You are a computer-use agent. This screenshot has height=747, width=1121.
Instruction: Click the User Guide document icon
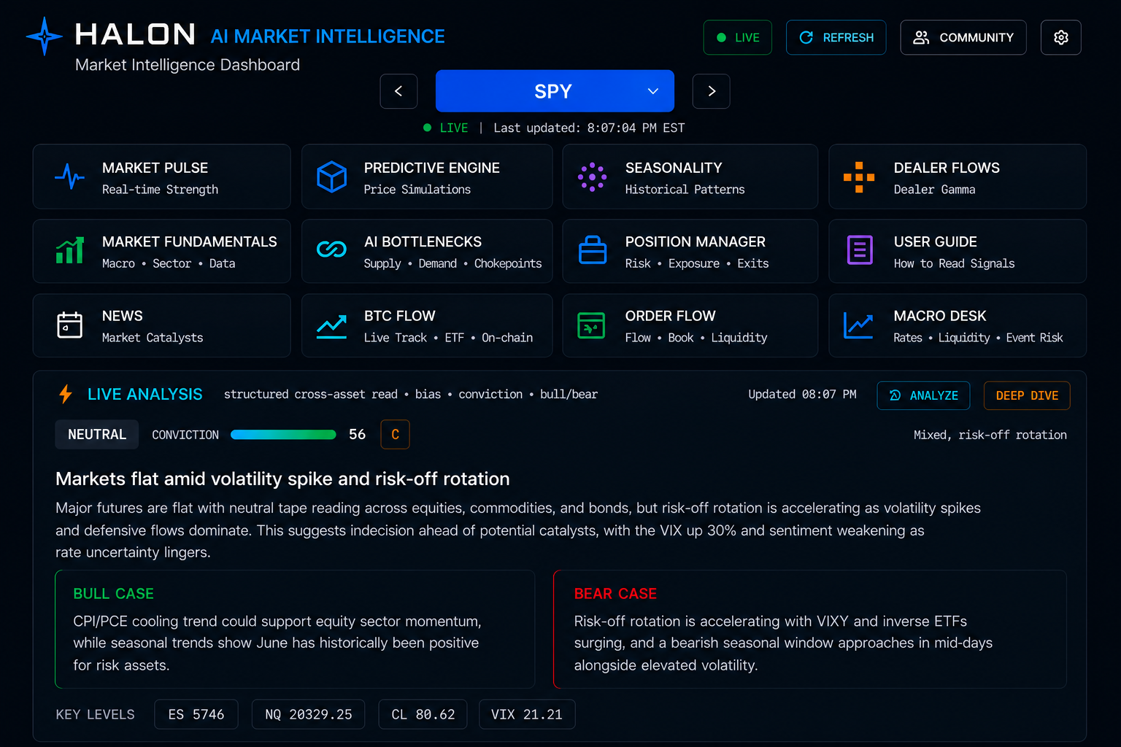click(860, 250)
